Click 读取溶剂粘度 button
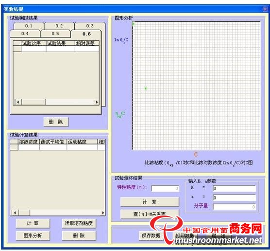Viewport: 270px width, 251px height. tap(79, 223)
